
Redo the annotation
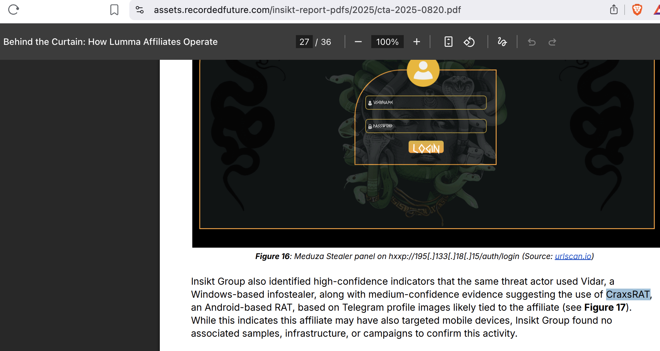552,42
